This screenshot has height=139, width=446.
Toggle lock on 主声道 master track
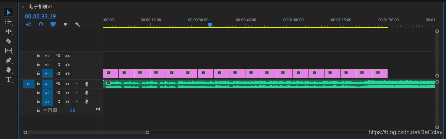[38, 111]
